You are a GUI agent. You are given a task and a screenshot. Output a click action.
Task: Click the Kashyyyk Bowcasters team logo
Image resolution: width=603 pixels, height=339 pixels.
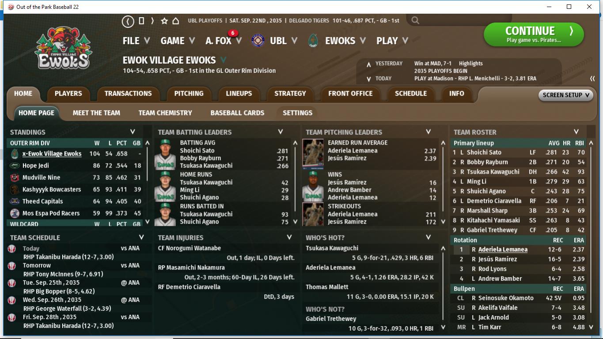(15, 190)
